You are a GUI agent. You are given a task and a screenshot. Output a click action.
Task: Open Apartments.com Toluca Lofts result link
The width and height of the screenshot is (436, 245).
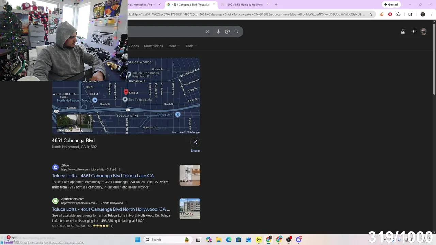(x=111, y=209)
